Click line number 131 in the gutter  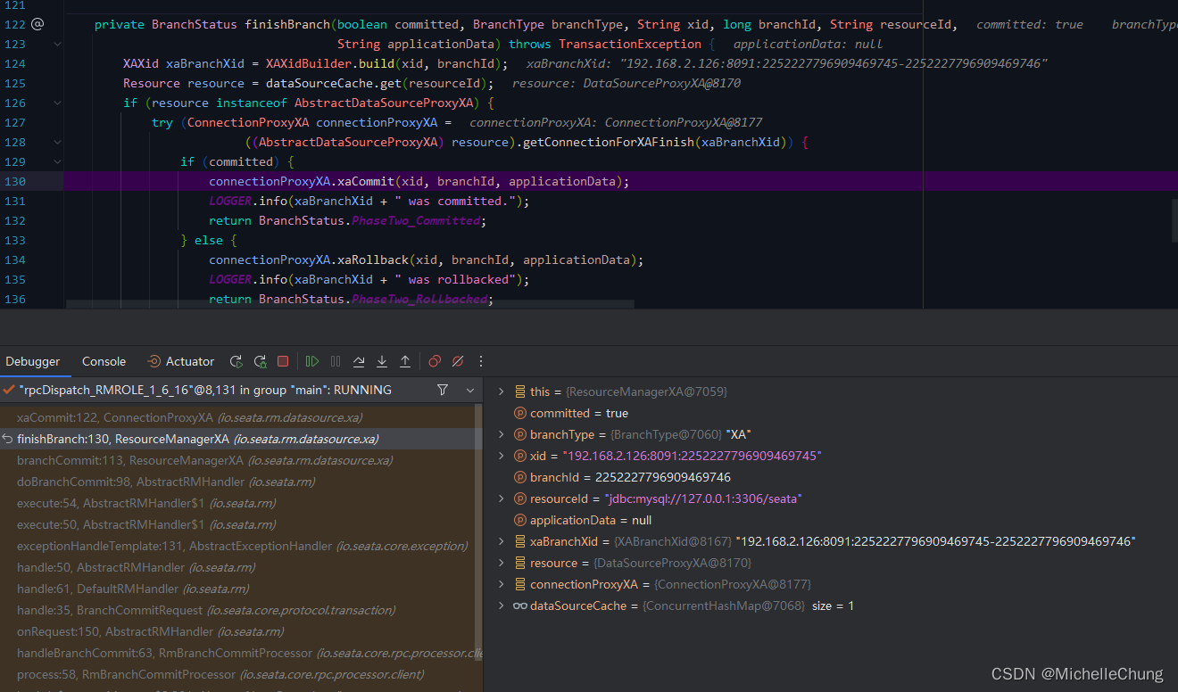[15, 201]
